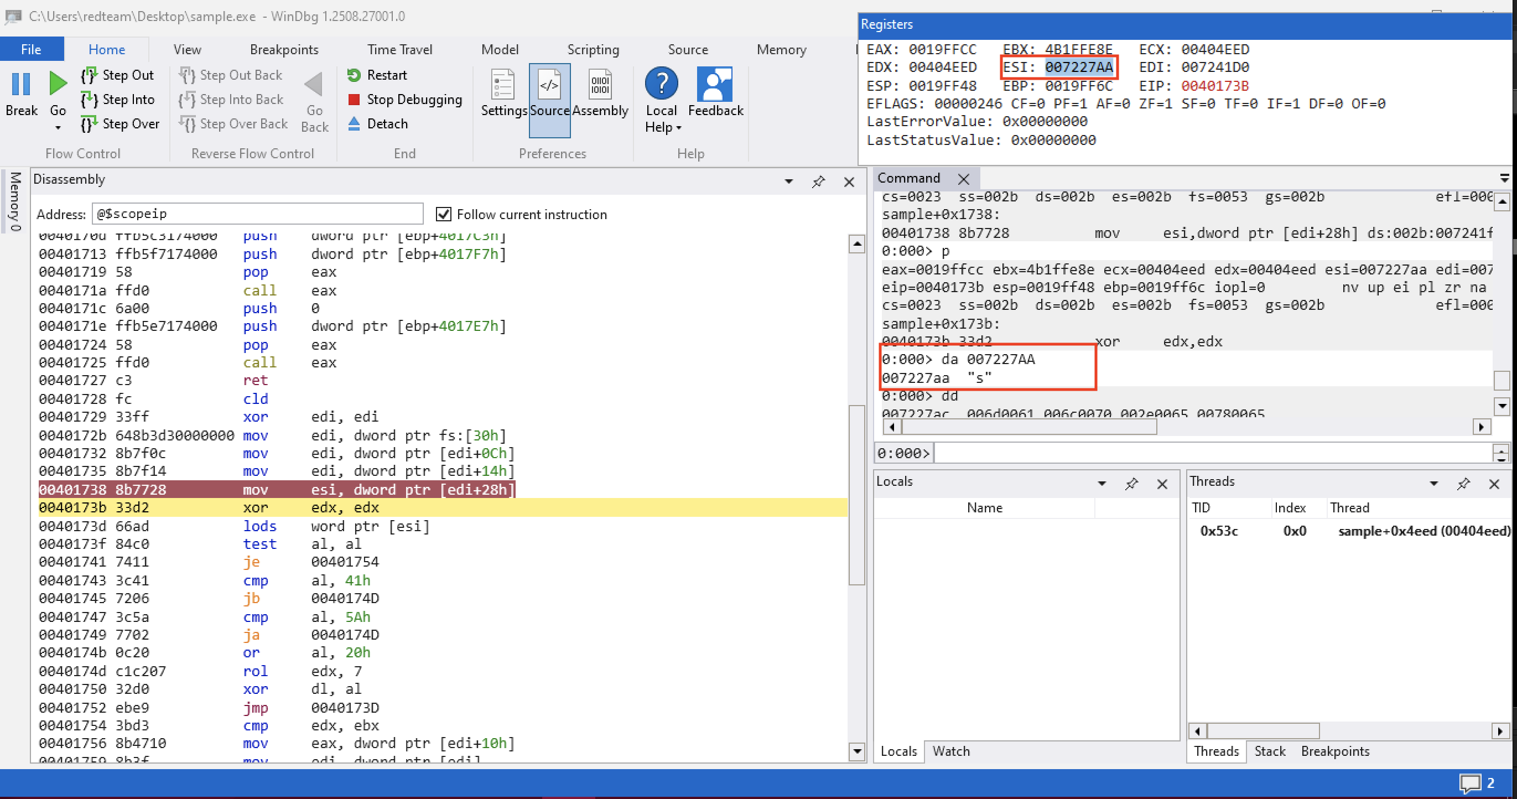The width and height of the screenshot is (1517, 799).
Task: Click the Command output horizontal scrollbar
Action: pos(1029,427)
